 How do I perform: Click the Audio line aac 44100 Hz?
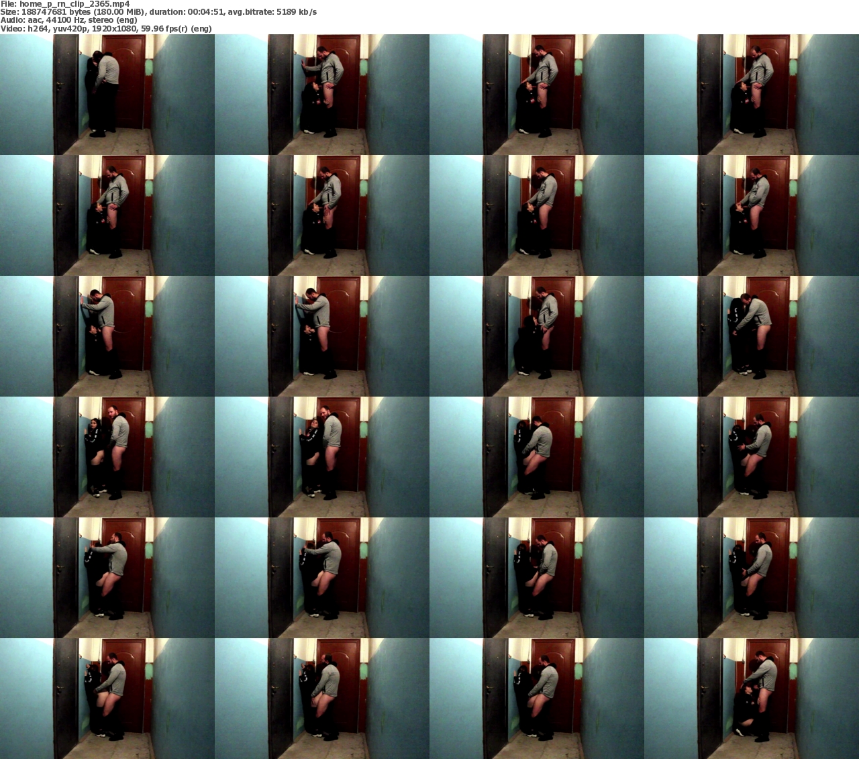(x=68, y=20)
